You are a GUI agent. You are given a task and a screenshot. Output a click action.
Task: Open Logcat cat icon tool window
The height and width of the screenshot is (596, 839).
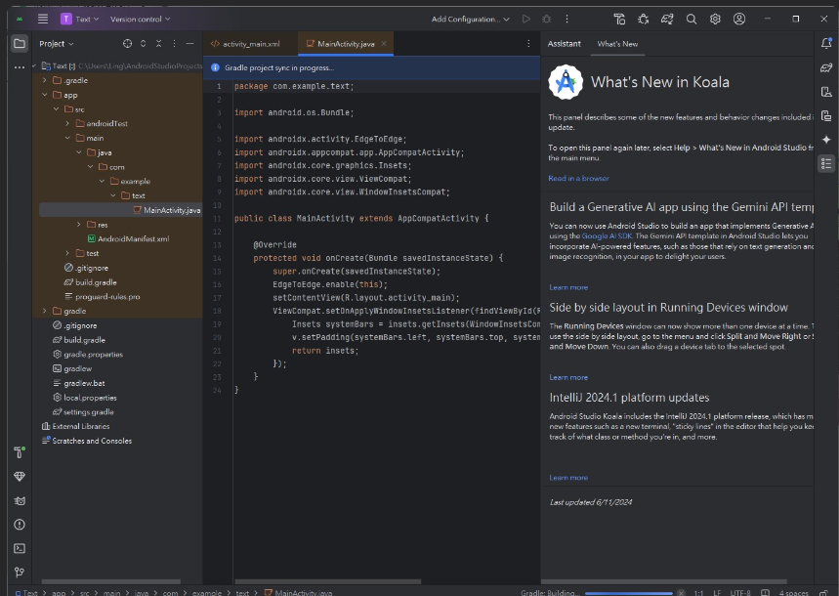[x=20, y=500]
